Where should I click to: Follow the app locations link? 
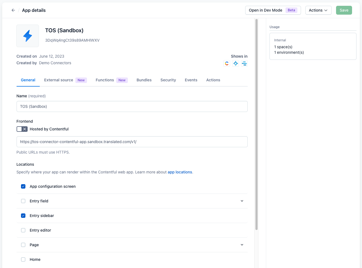click(180, 172)
